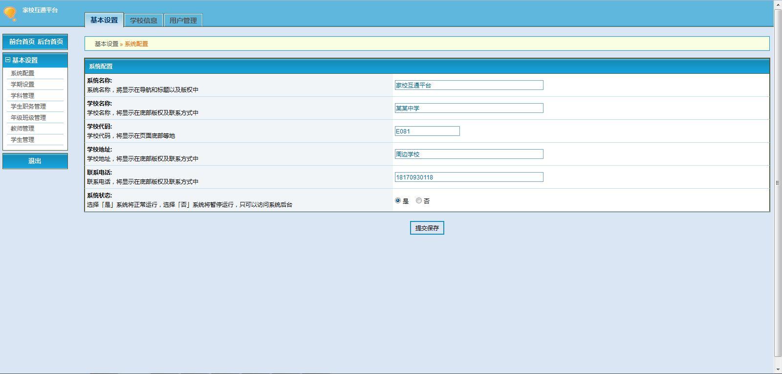Open the 学校信息 tab
Viewport: 782px width, 374px height.
[143, 20]
